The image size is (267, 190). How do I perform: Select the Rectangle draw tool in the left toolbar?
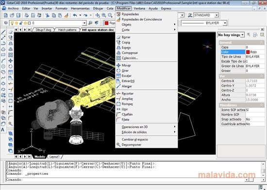[3, 55]
